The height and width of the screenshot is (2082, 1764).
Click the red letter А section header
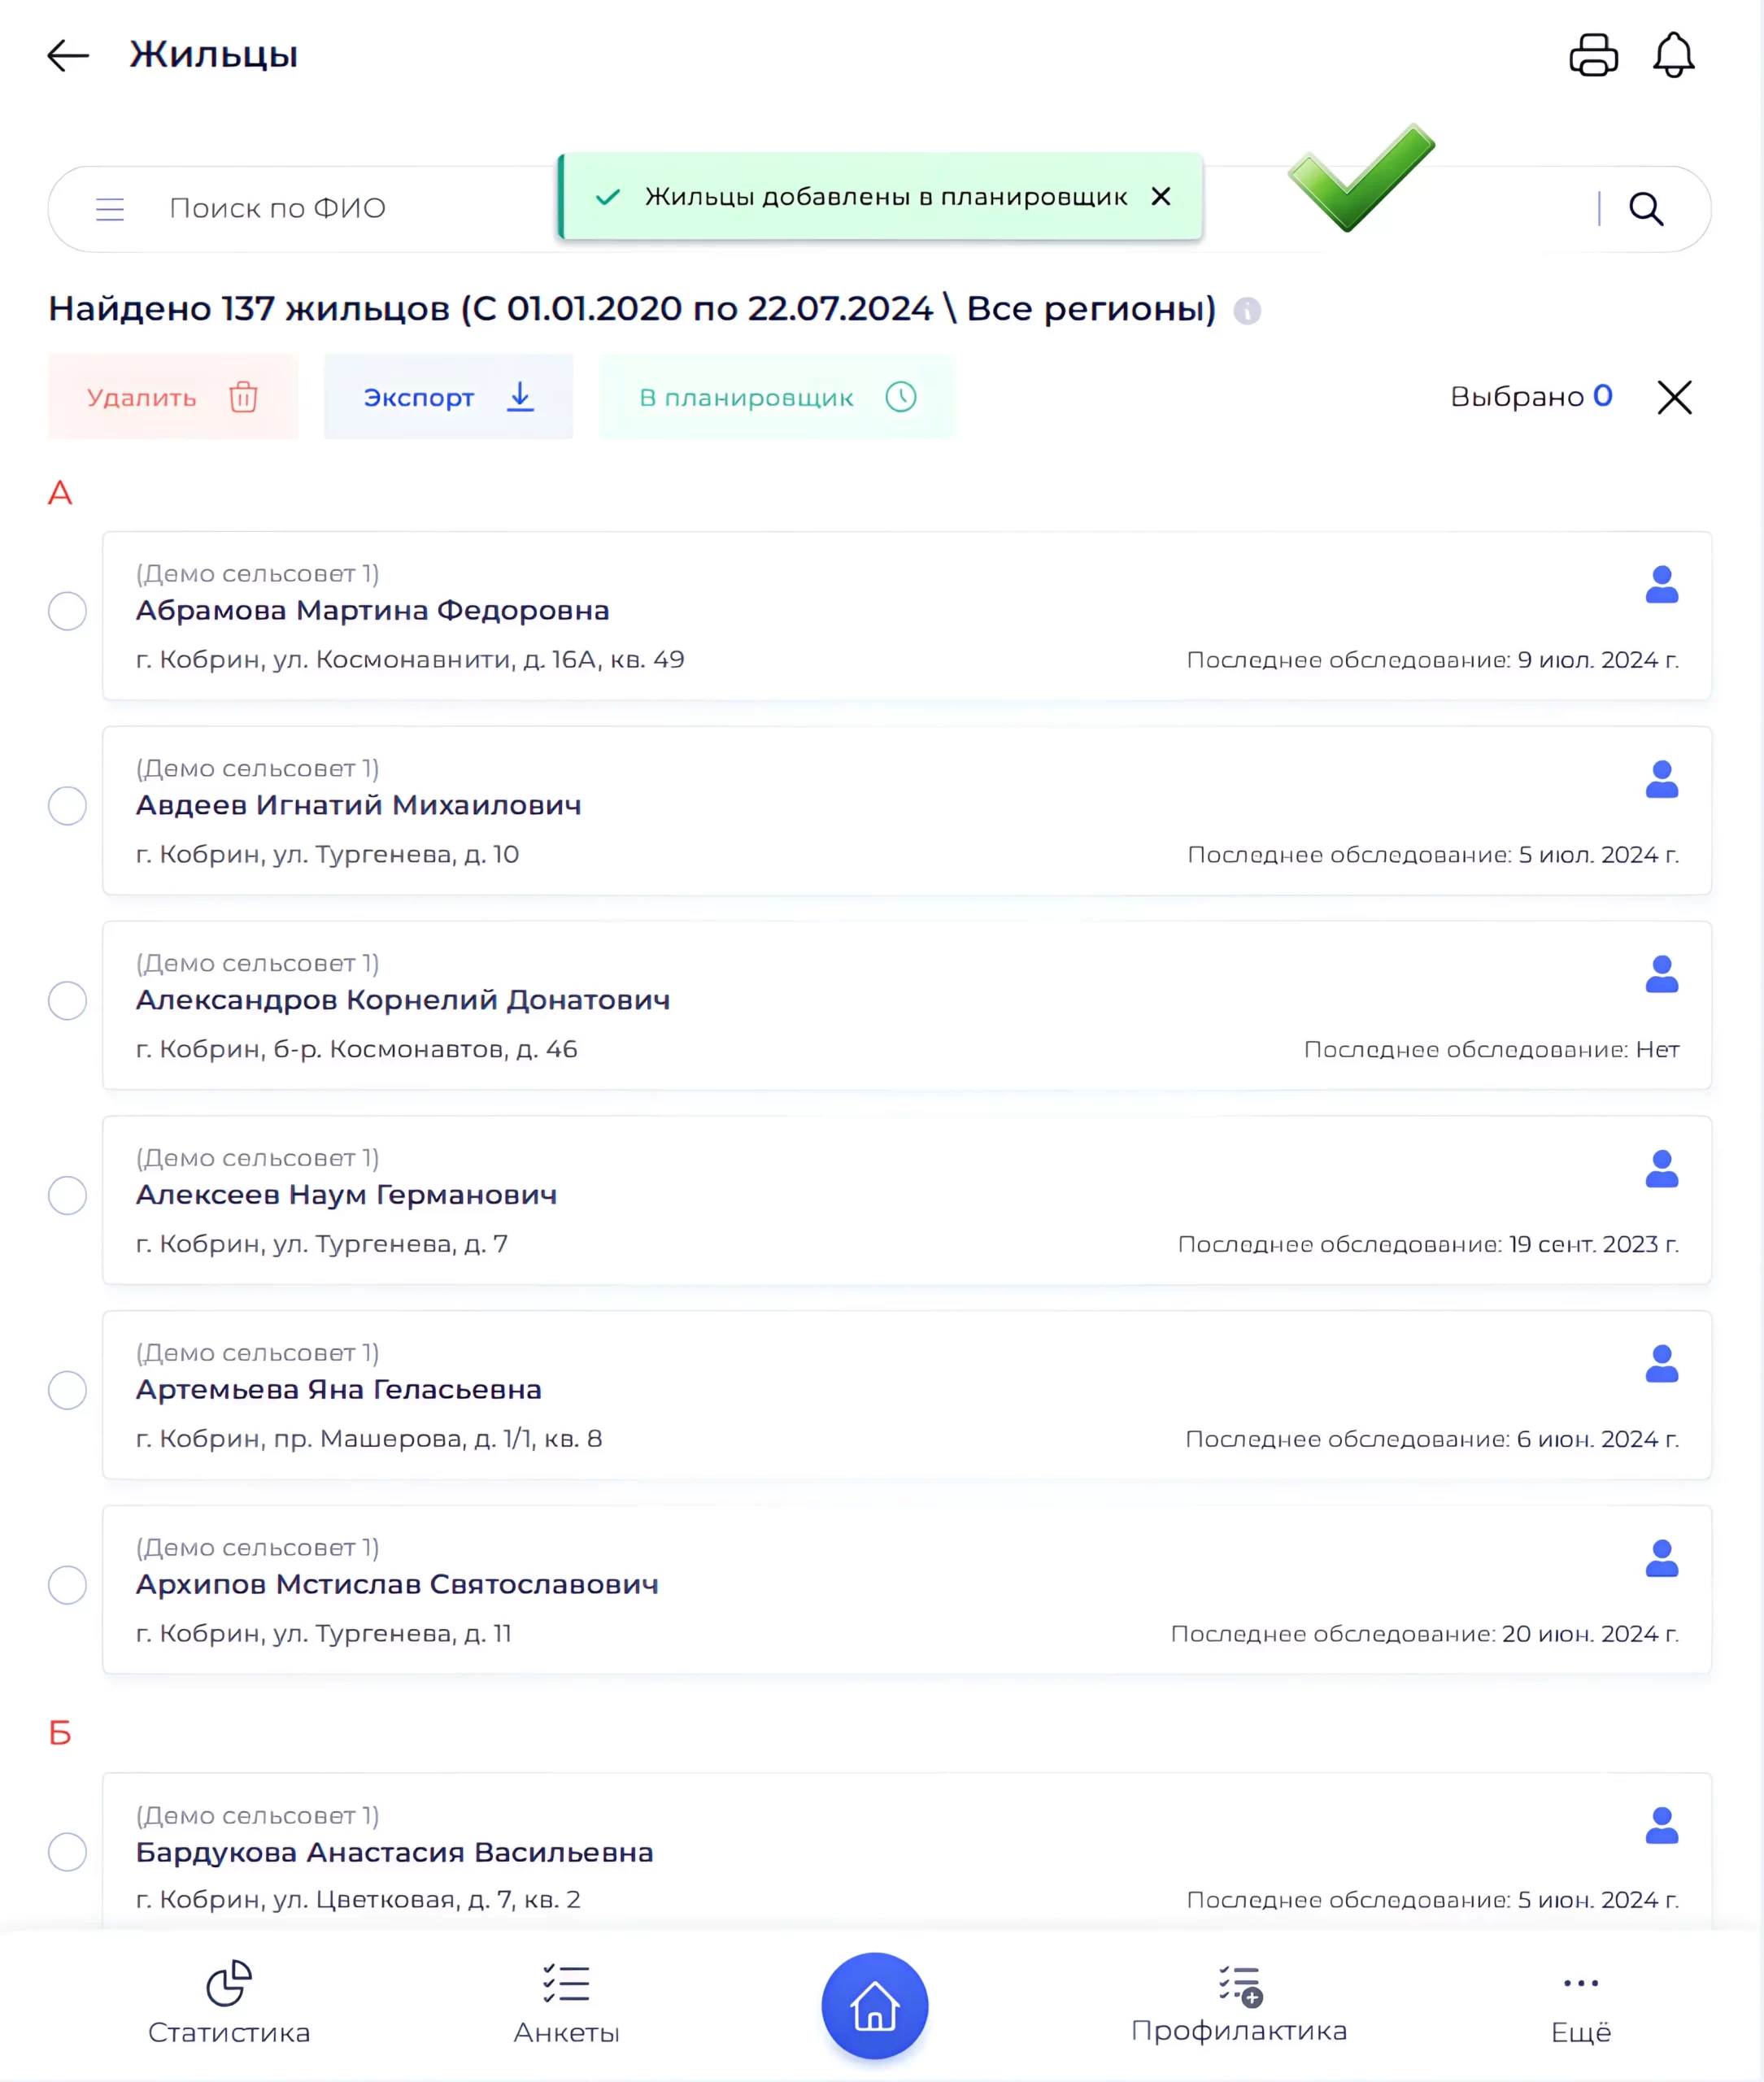click(60, 494)
